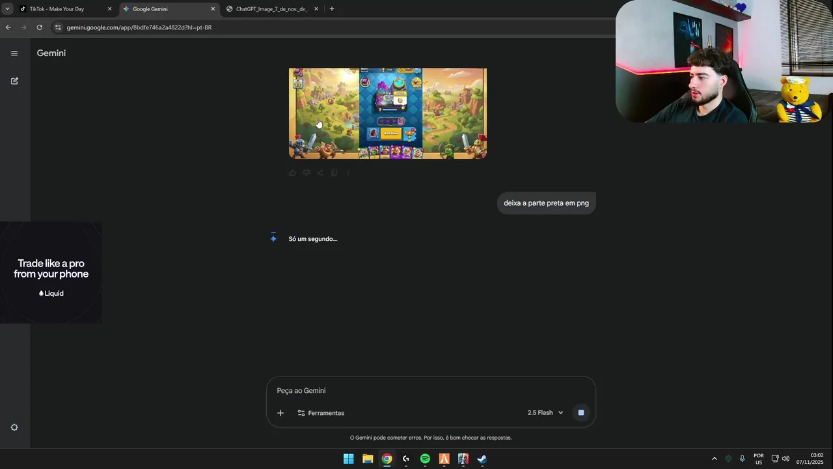833x469 pixels.
Task: Click the Gemini logo text
Action: pos(51,53)
